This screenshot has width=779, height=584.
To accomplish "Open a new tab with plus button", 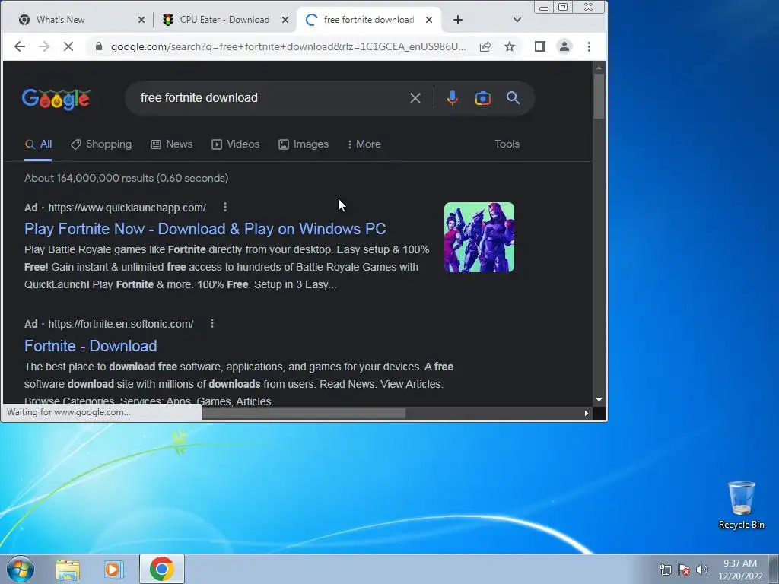I will click(x=458, y=20).
